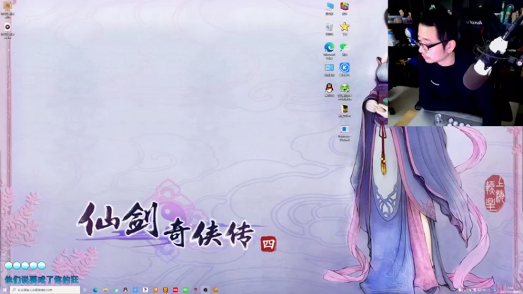The height and width of the screenshot is (294, 523).
Task: Open the dark box-art game desktop shortcut
Action: click(x=345, y=110)
